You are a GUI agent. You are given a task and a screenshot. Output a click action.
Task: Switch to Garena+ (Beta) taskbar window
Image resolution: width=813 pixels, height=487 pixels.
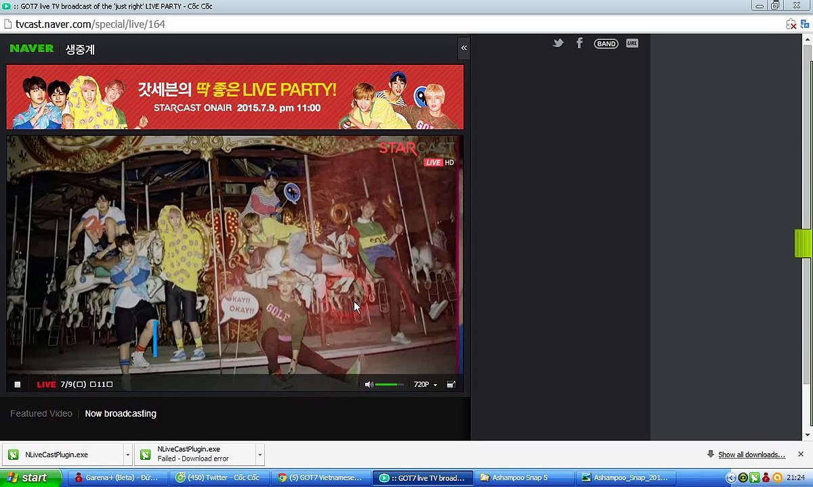(x=117, y=478)
